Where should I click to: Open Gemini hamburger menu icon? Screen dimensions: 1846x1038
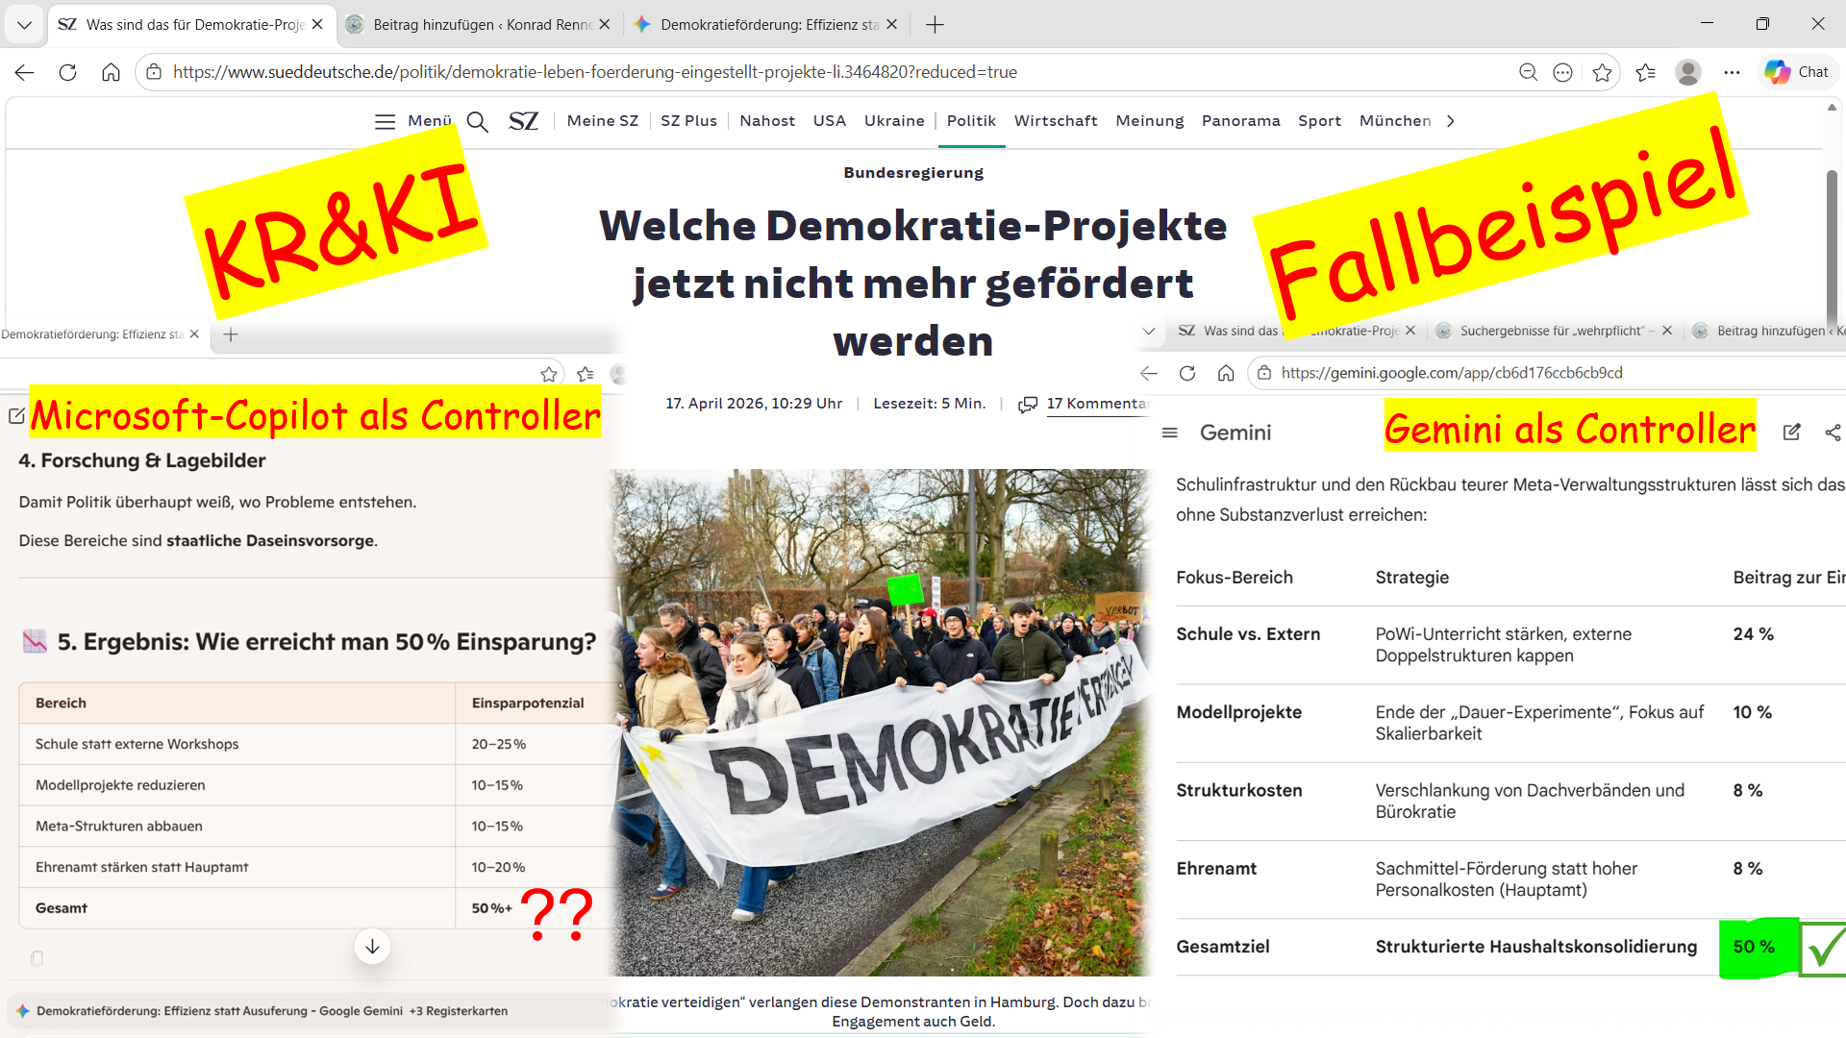pos(1170,432)
